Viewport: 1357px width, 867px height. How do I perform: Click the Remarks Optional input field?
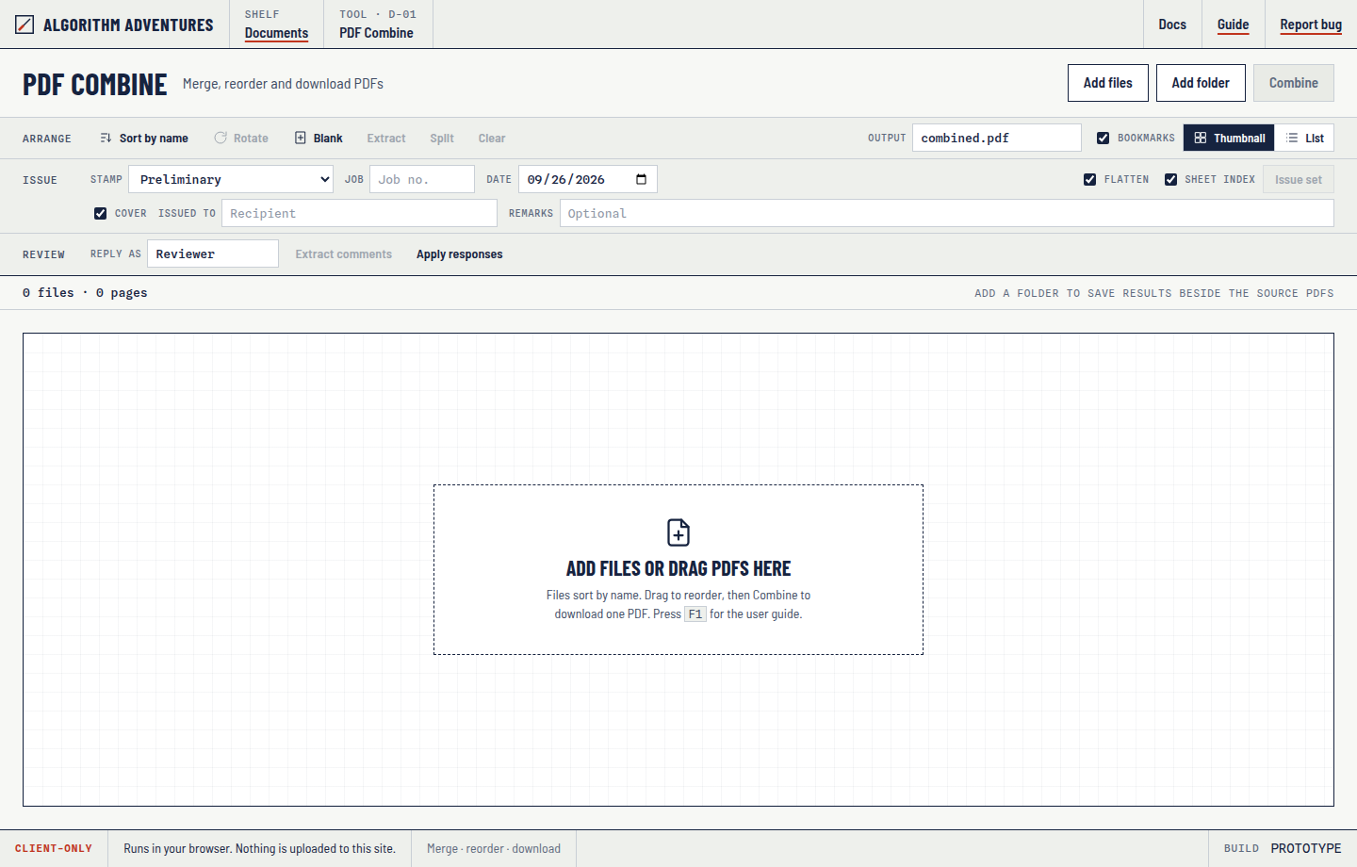(x=947, y=213)
